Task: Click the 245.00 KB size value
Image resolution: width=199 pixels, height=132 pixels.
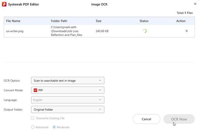Action: [x=102, y=31]
